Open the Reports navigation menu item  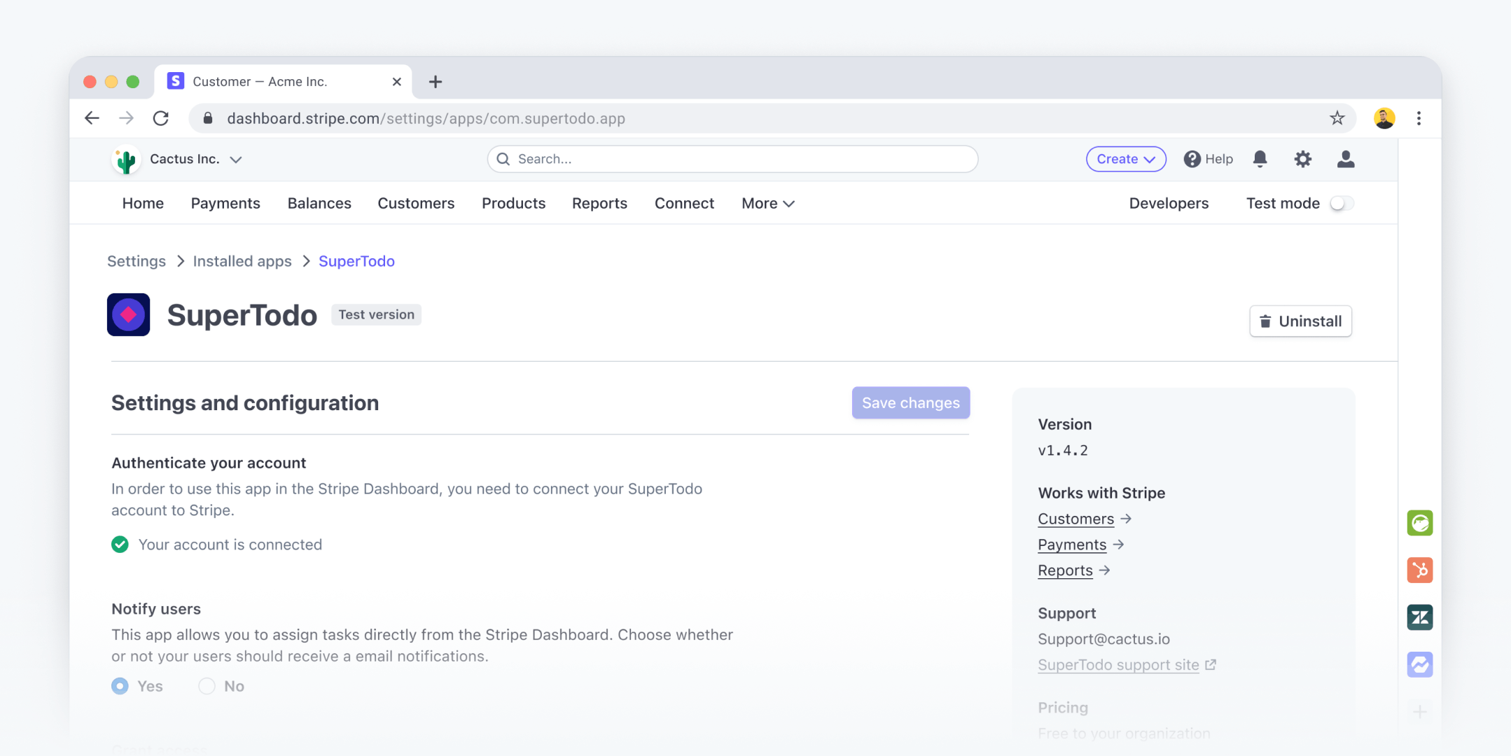(600, 204)
